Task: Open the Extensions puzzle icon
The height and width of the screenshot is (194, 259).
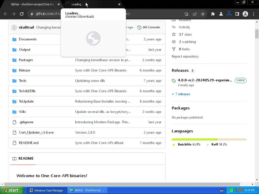Action: click(213, 14)
